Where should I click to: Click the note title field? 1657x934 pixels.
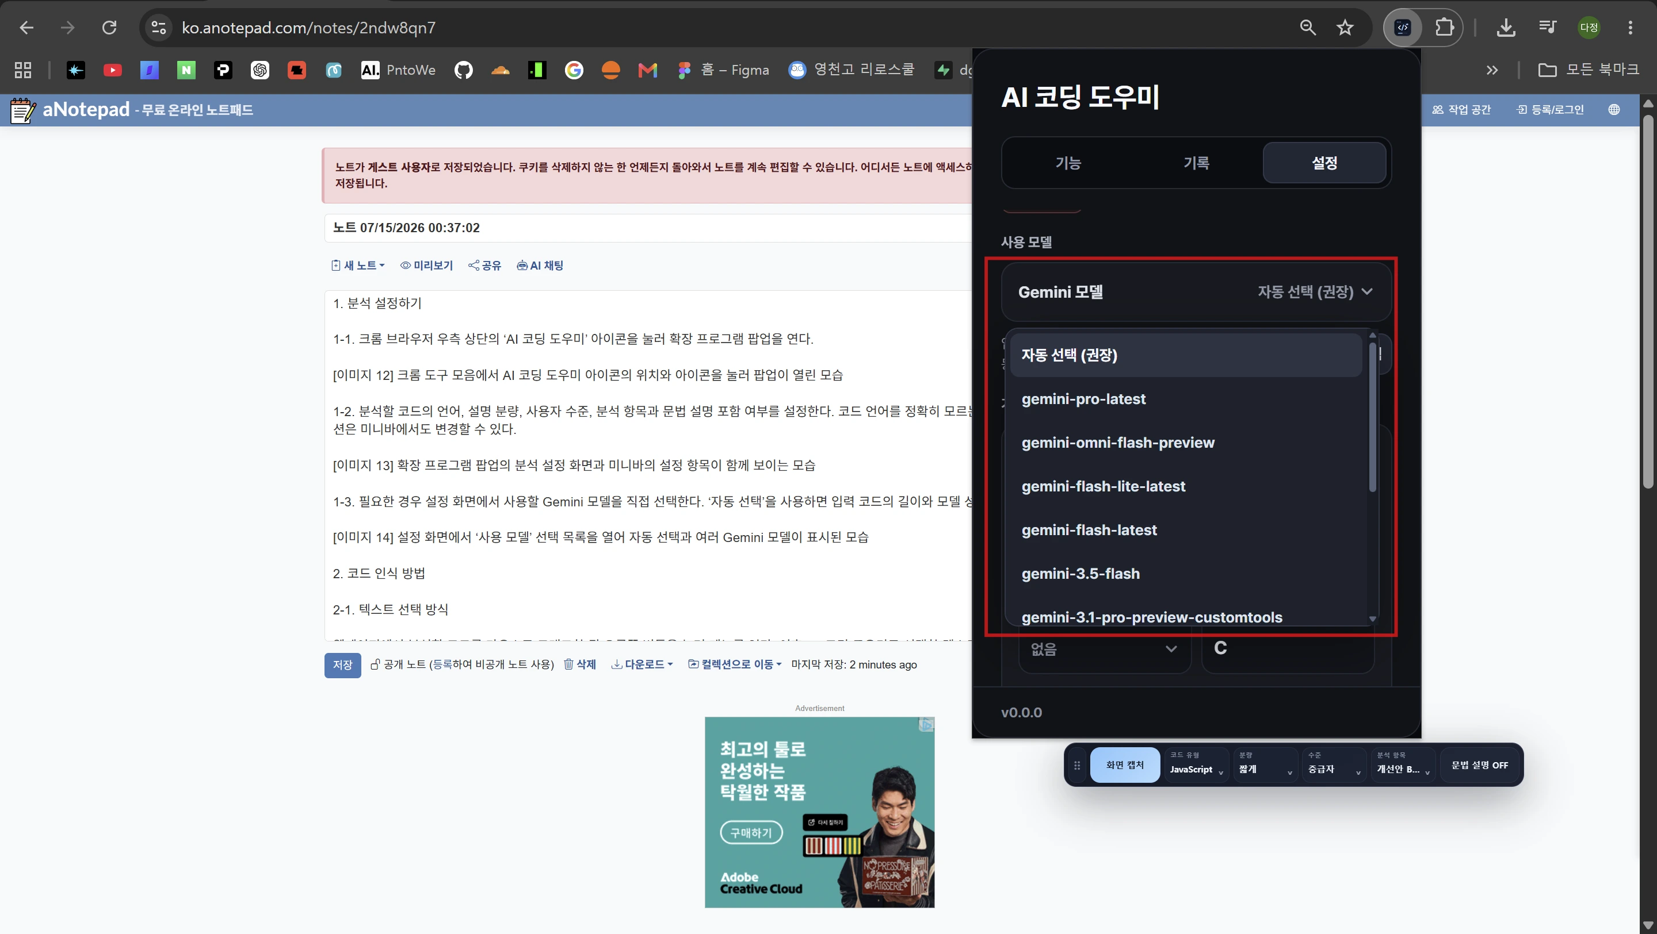[x=648, y=228]
